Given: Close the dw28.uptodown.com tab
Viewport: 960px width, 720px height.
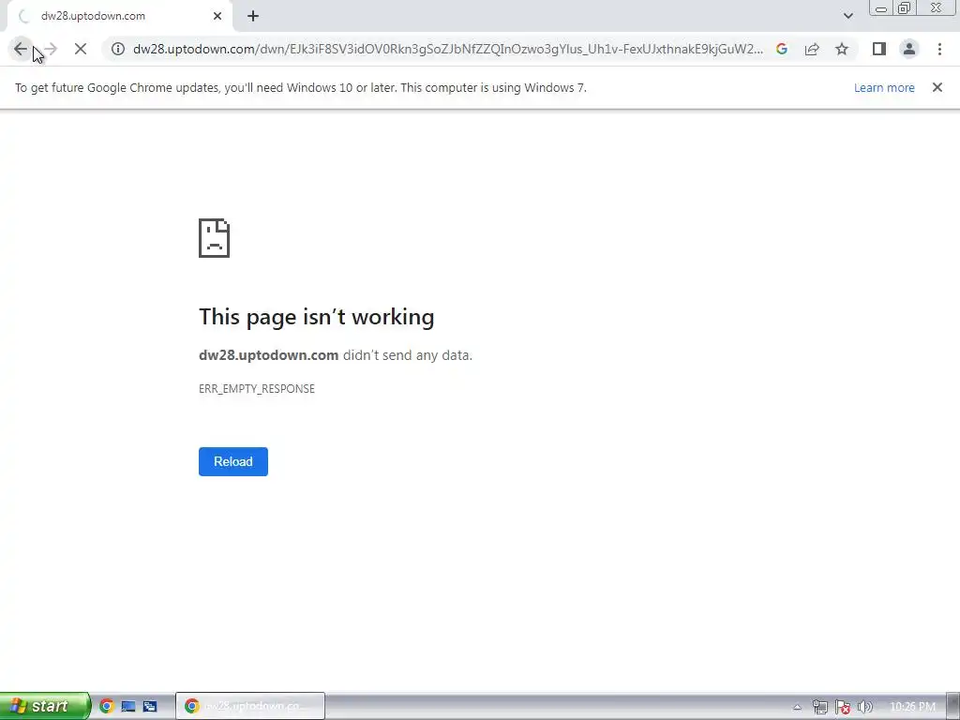Looking at the screenshot, I should pos(217,17).
